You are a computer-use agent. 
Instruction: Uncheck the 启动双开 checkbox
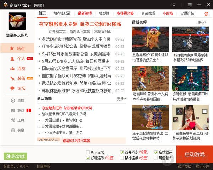click(155, 152)
